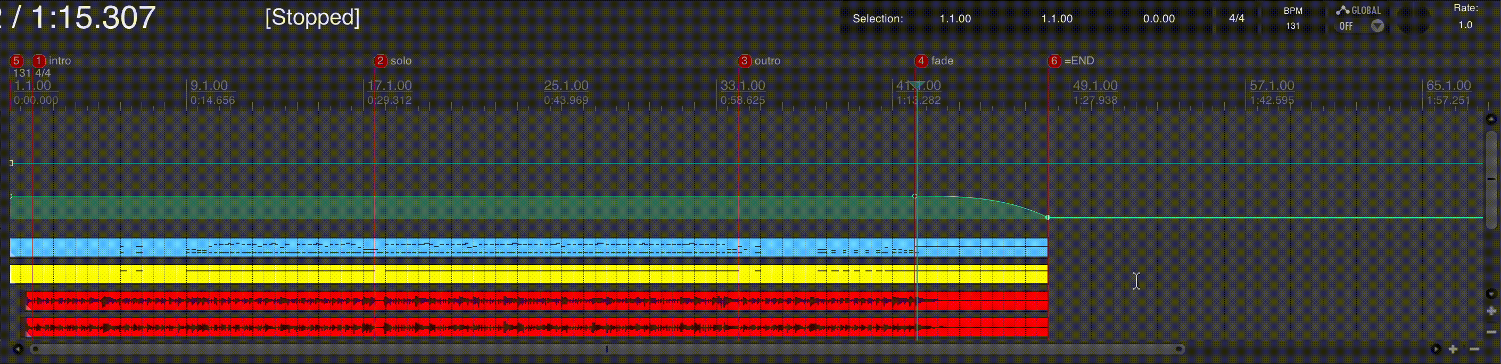The image size is (1501, 364).
Task: Click the [Stopped] transport status text
Action: [x=312, y=18]
